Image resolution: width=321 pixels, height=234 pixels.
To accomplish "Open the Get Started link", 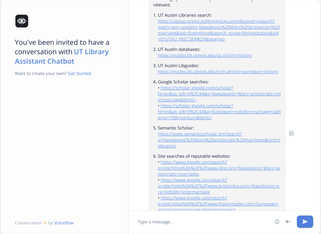I will click(80, 73).
